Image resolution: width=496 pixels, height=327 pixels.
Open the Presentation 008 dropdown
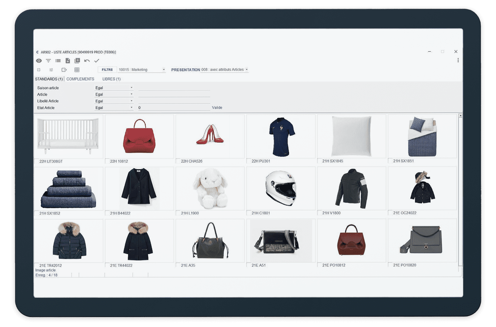[x=247, y=70]
